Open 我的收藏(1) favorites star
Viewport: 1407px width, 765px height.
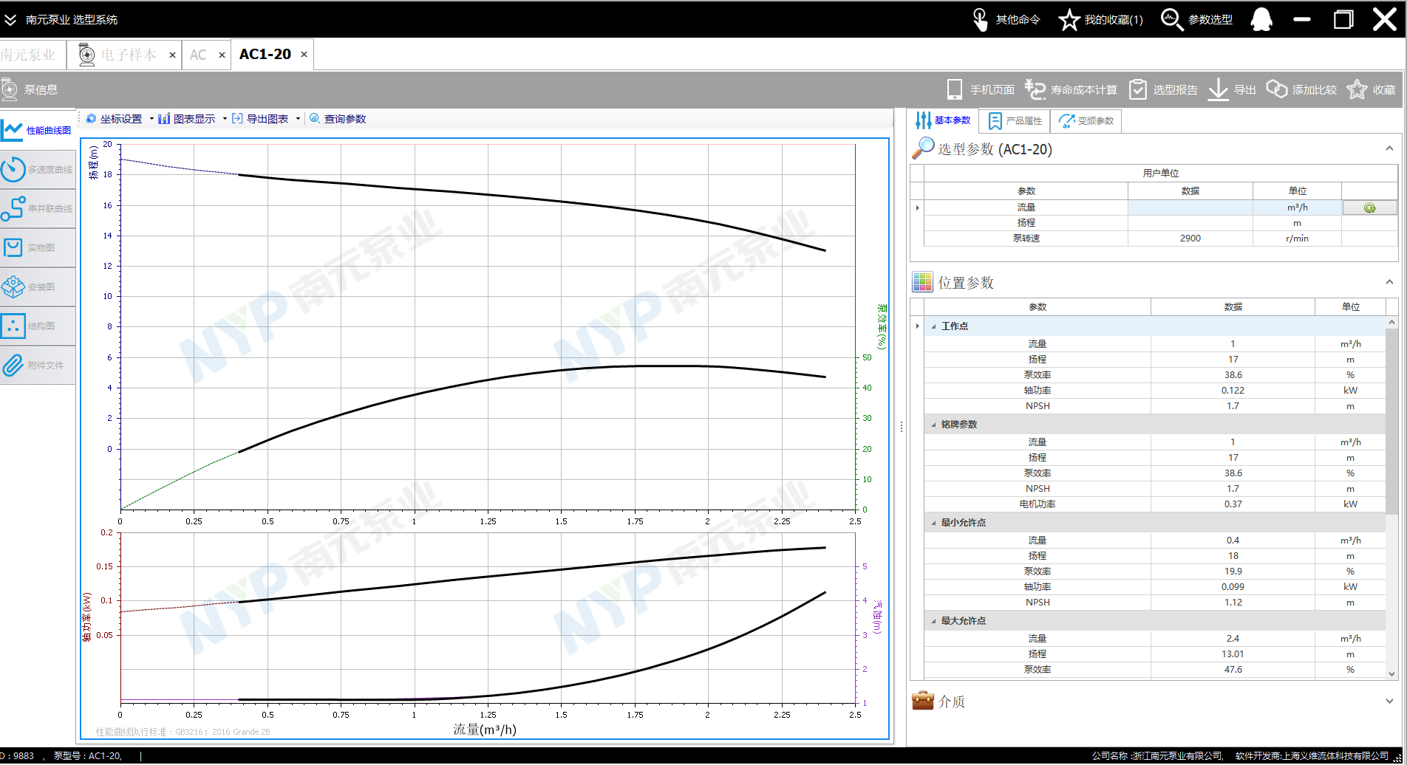coord(1069,20)
